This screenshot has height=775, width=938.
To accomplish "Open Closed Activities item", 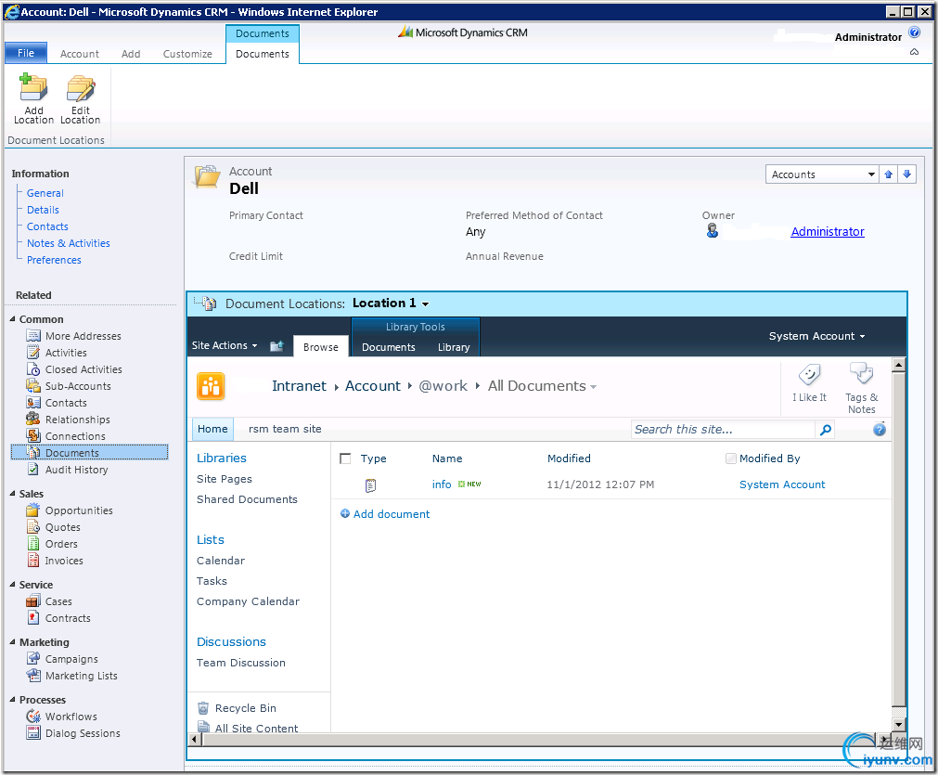I will click(x=84, y=369).
